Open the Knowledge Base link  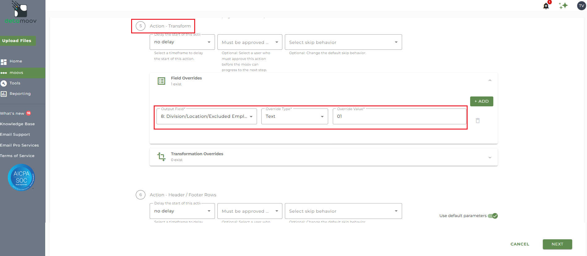(17, 124)
